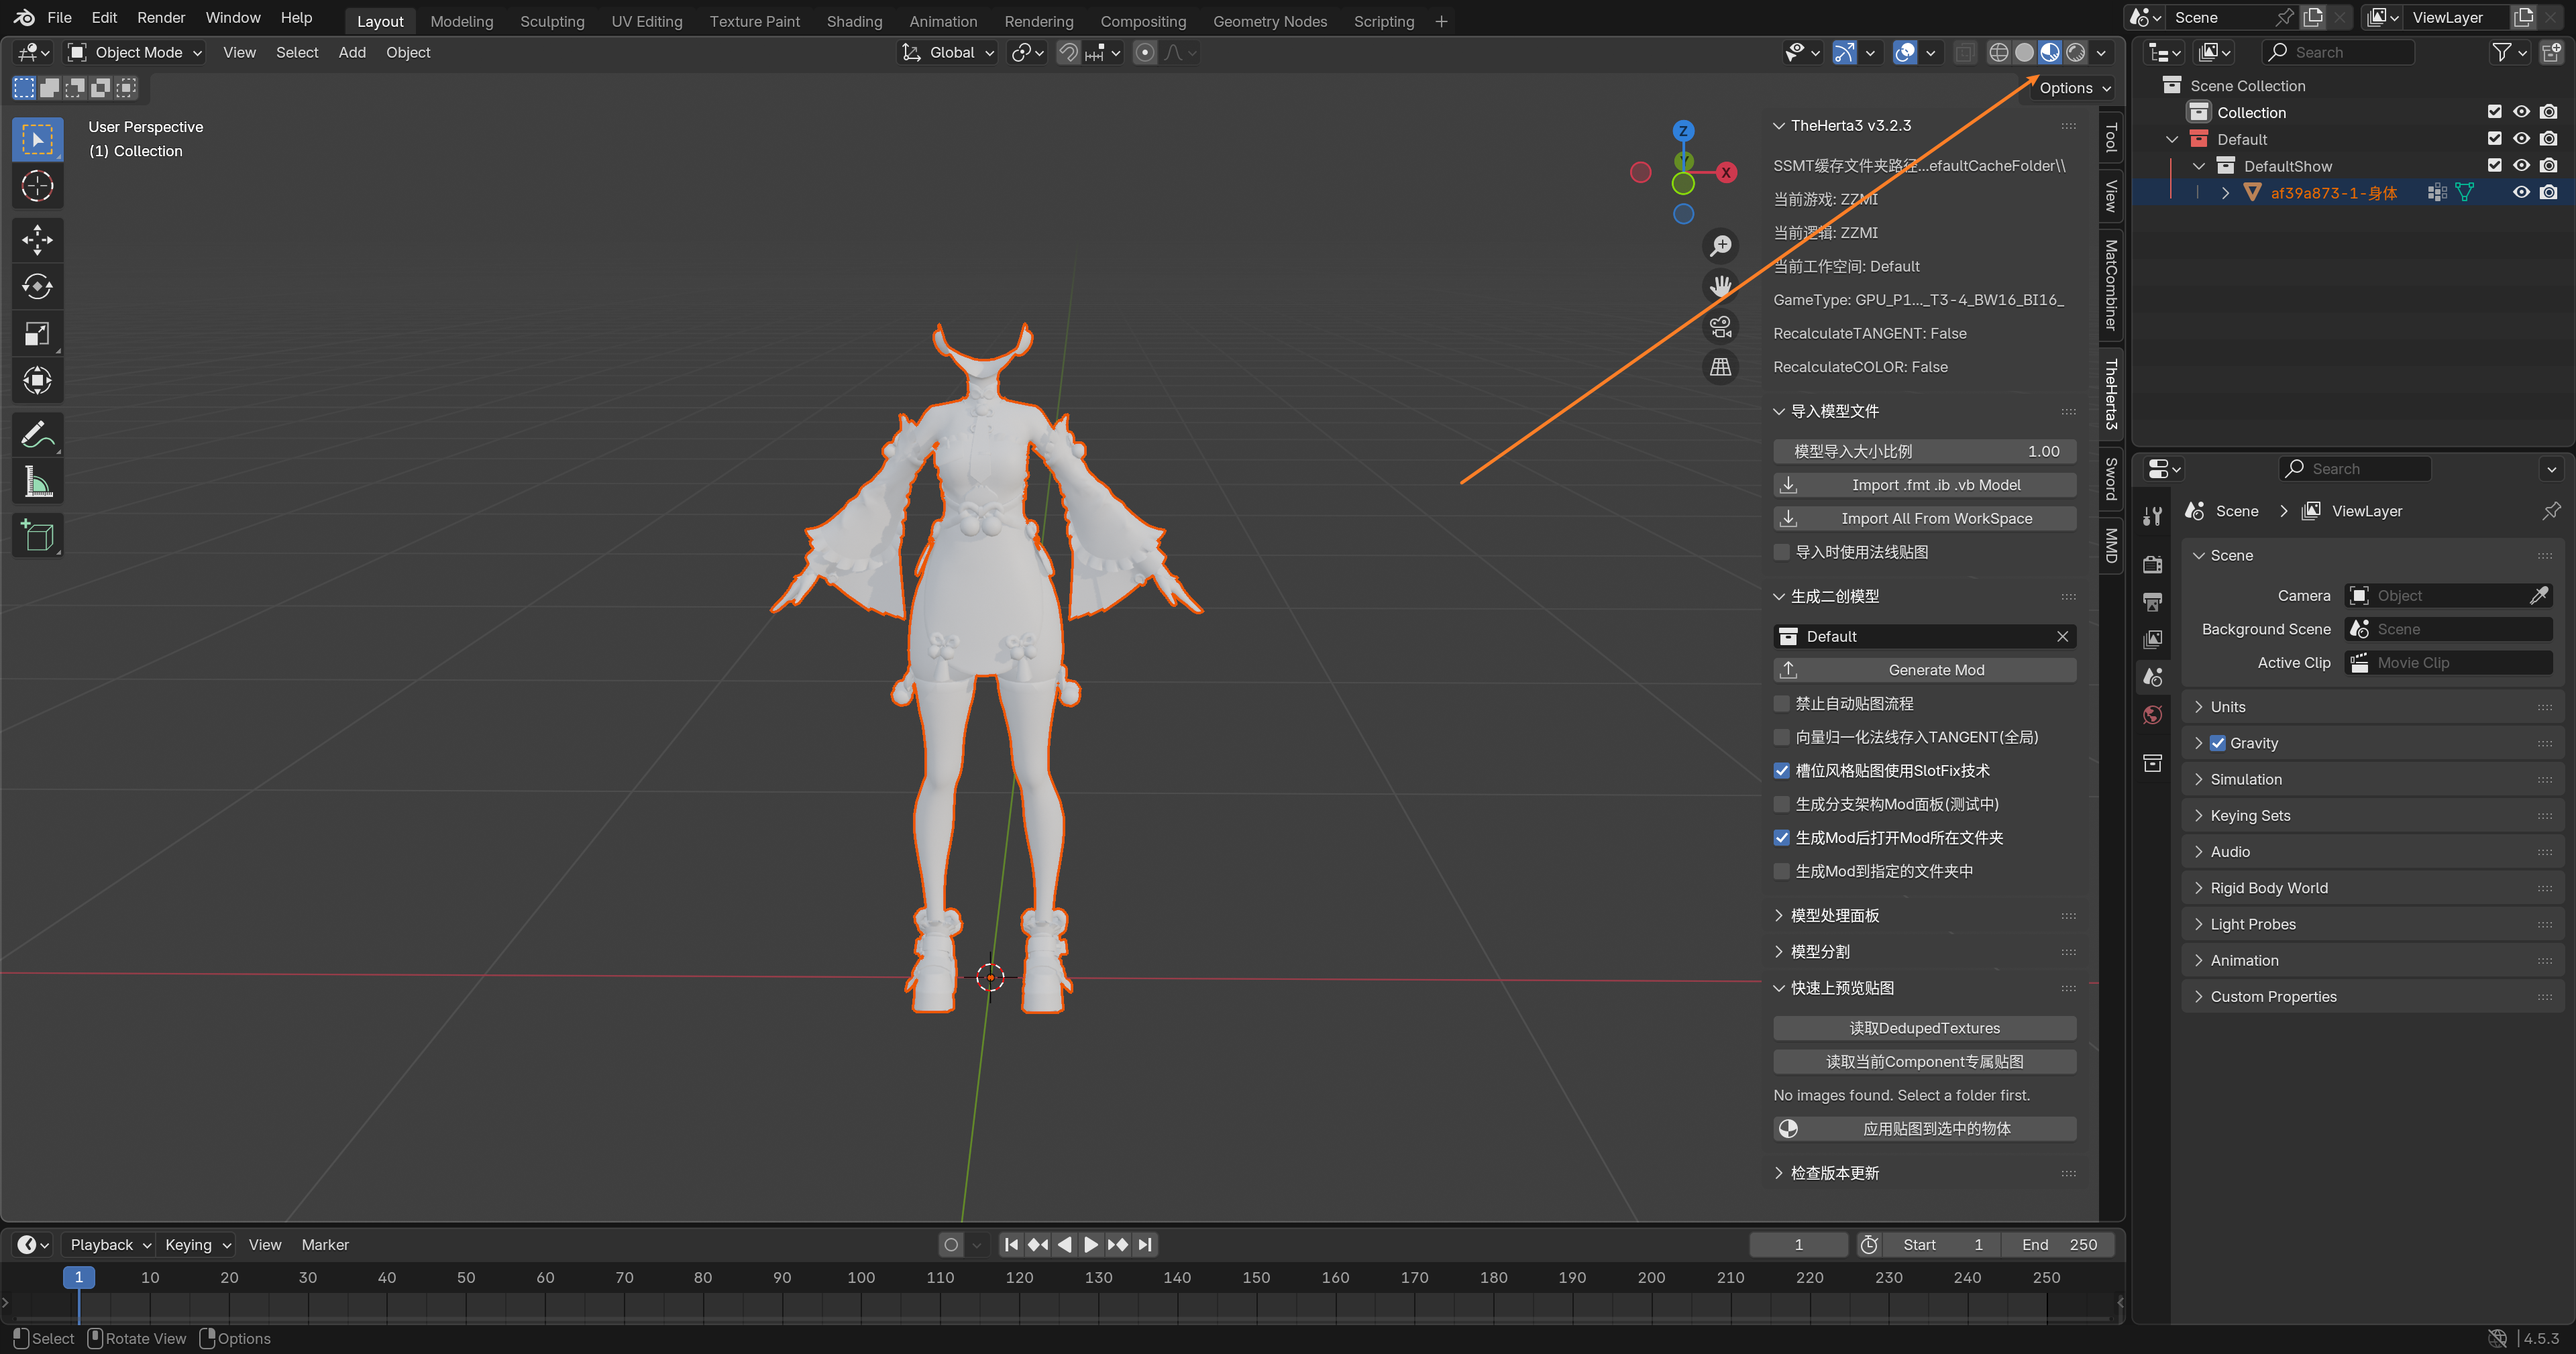Open the Object Mode dropdown

135,52
